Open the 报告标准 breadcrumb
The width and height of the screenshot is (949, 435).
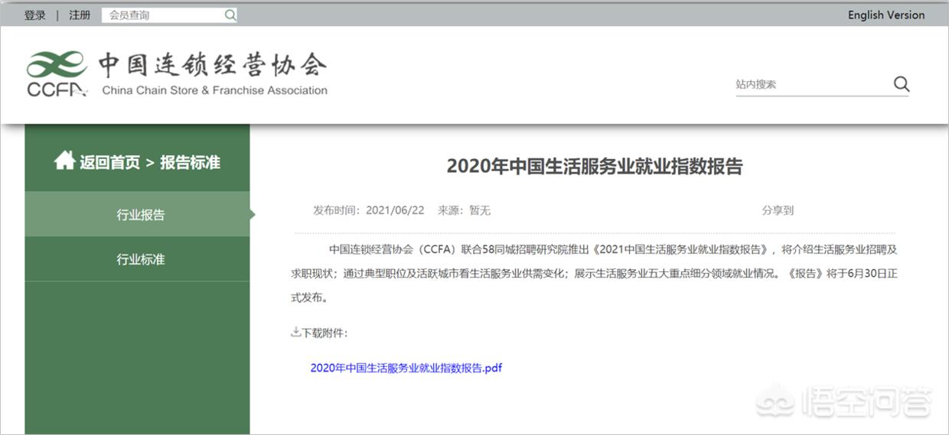click(x=190, y=162)
